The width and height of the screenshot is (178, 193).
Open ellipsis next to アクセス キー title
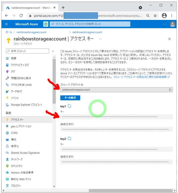tap(100, 39)
